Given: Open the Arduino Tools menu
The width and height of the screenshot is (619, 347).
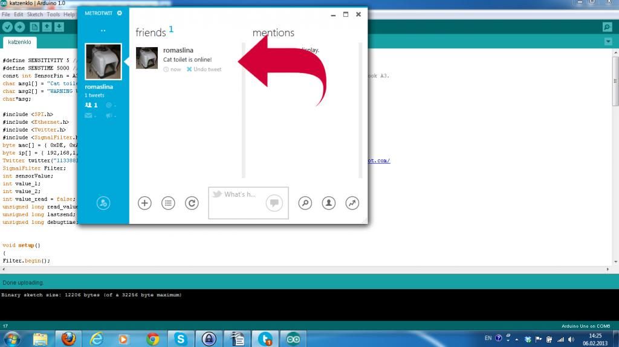Looking at the screenshot, I should point(53,14).
